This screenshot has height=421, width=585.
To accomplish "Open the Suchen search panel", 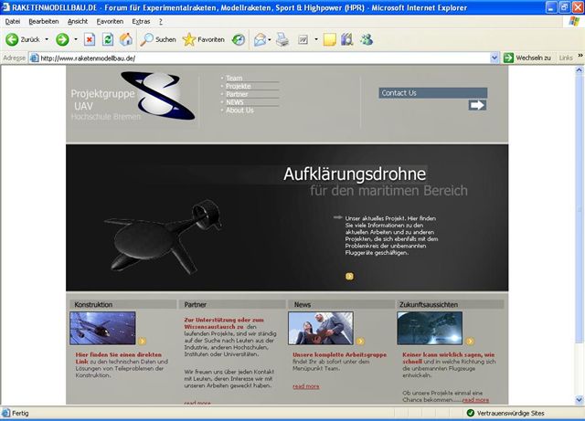I will [x=157, y=39].
